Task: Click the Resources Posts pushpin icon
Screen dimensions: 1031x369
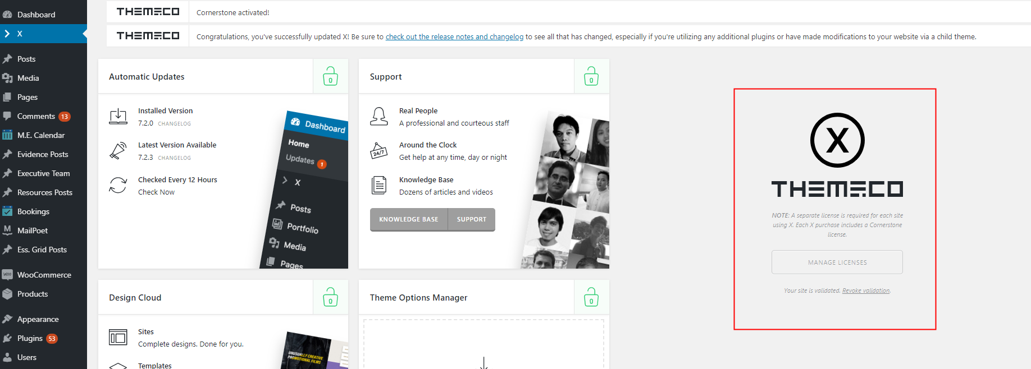Action: 7,192
